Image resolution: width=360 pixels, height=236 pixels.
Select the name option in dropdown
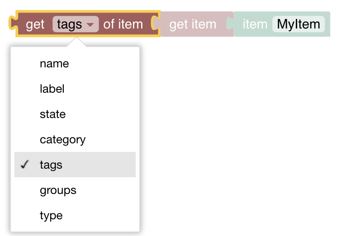tap(54, 64)
